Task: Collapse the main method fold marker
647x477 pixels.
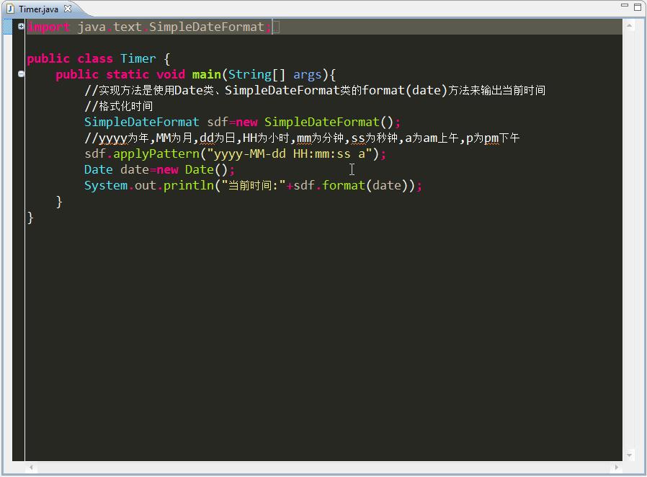Action: [x=22, y=73]
